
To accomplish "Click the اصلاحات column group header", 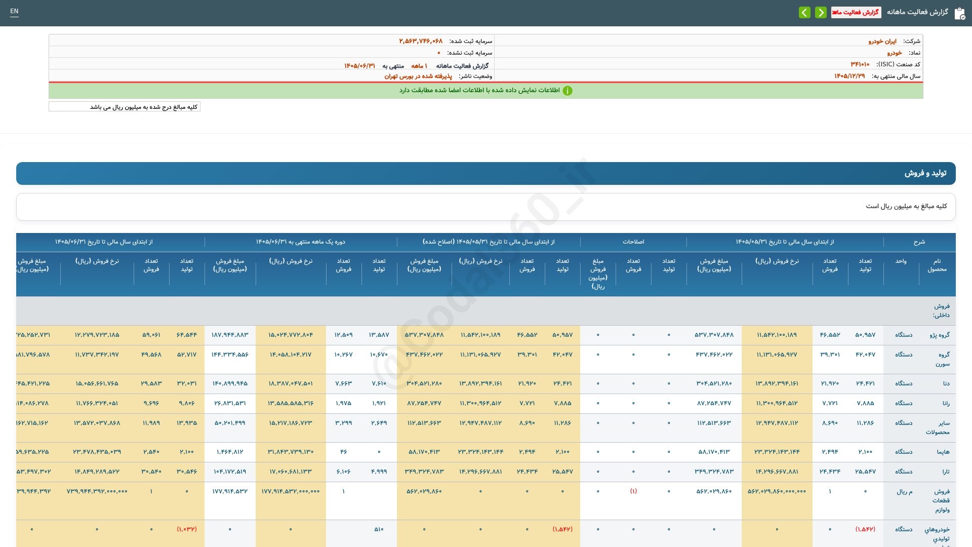I will 633,242.
